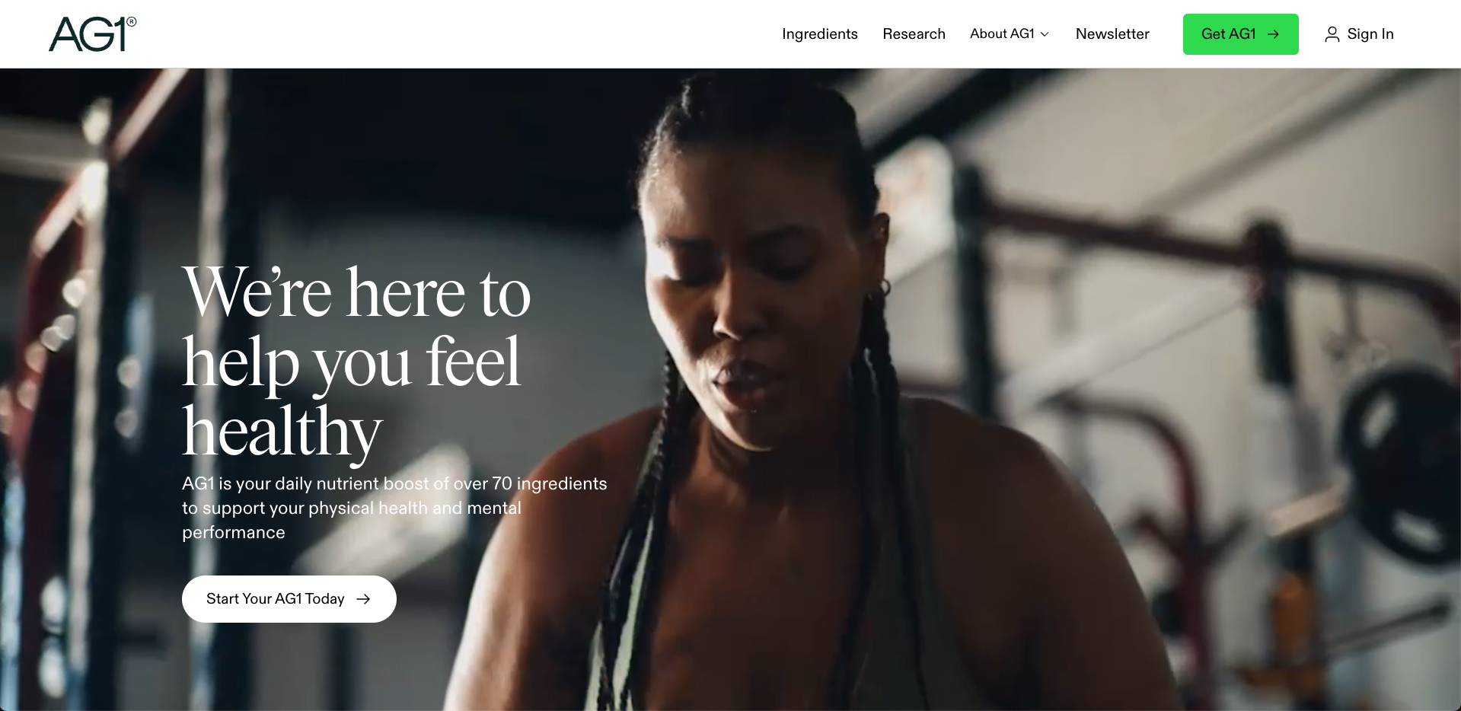Select the Newsletter navigation link
The image size is (1461, 711).
1112,34
